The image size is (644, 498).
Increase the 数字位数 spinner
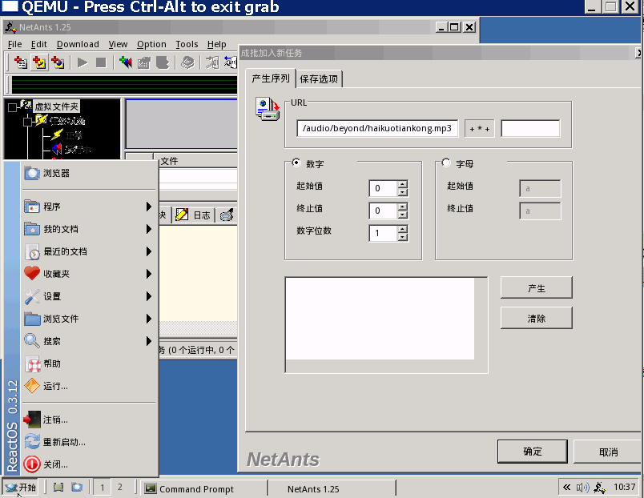pyautogui.click(x=403, y=229)
